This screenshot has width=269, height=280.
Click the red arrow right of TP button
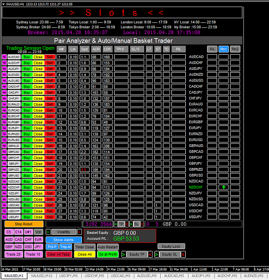point(127,224)
